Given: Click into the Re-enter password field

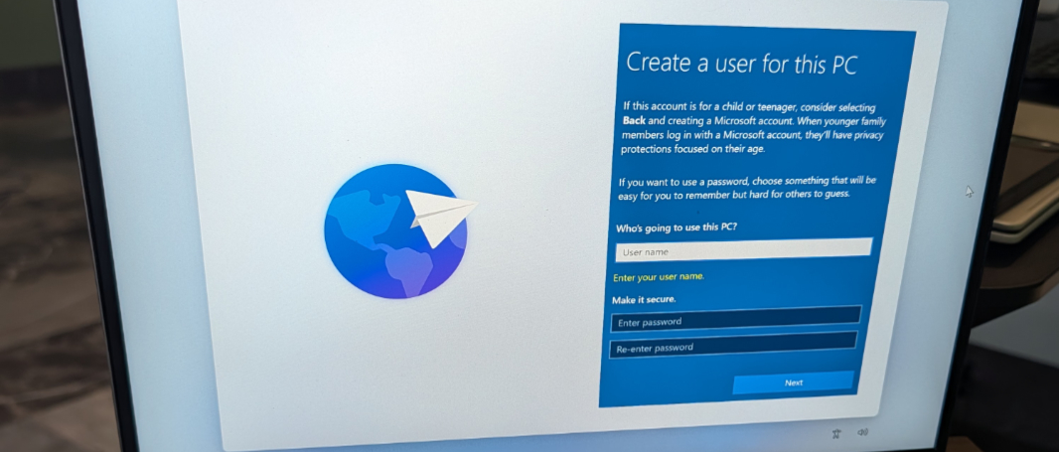Looking at the screenshot, I should point(732,346).
